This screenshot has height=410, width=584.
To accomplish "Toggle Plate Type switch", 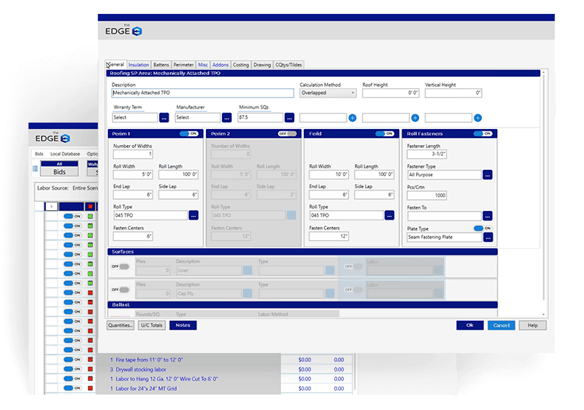I will (483, 228).
